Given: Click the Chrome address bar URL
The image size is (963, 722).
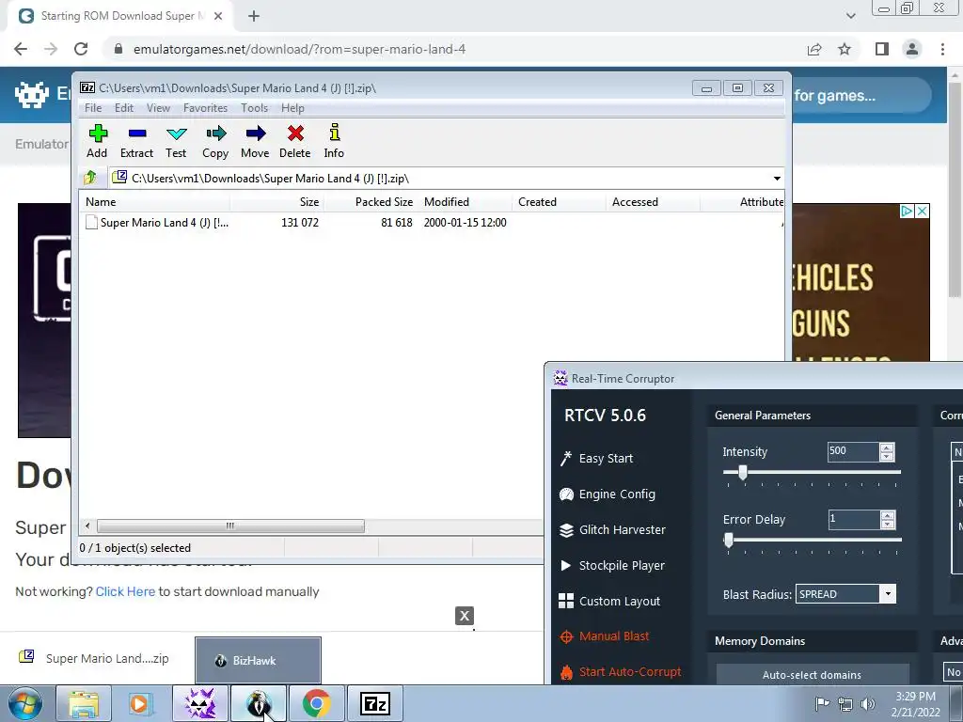Looking at the screenshot, I should 300,49.
